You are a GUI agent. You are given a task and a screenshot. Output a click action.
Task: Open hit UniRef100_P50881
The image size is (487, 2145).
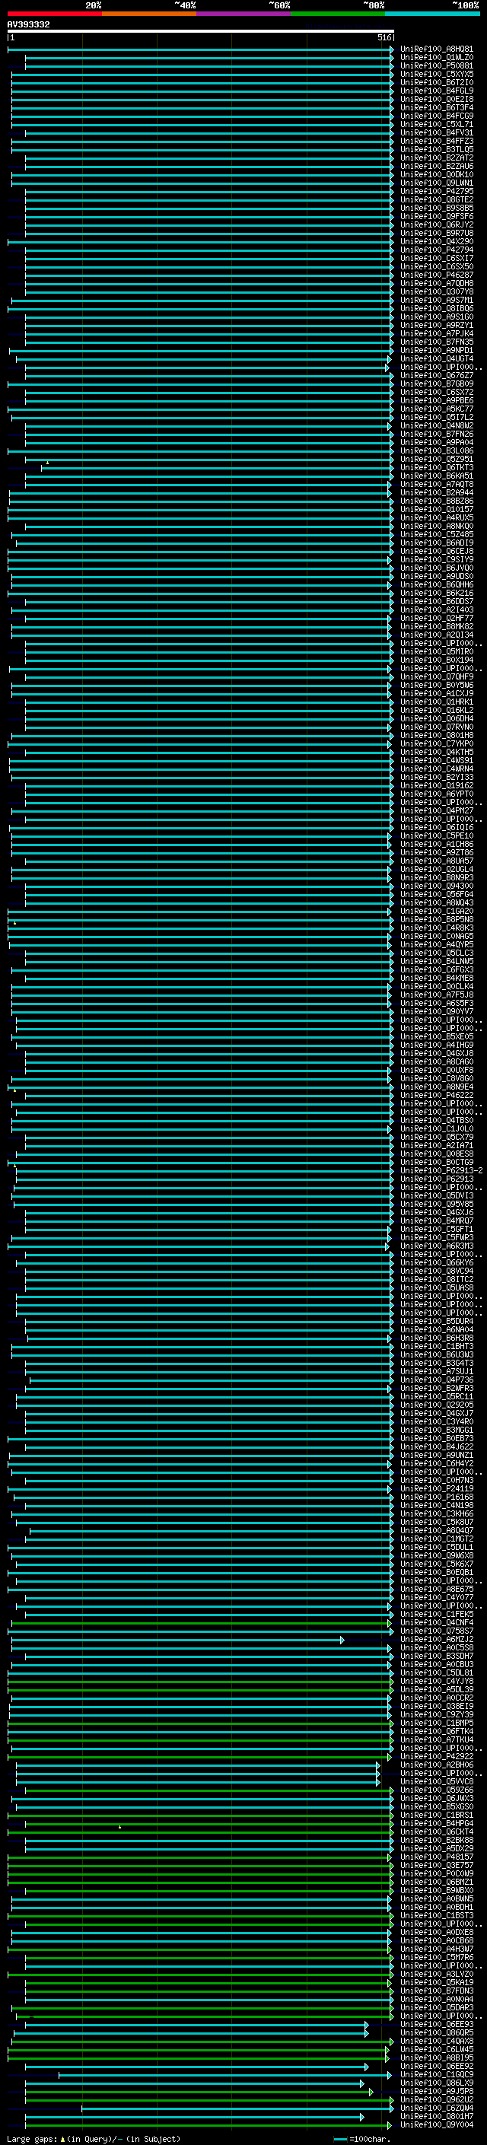click(436, 65)
